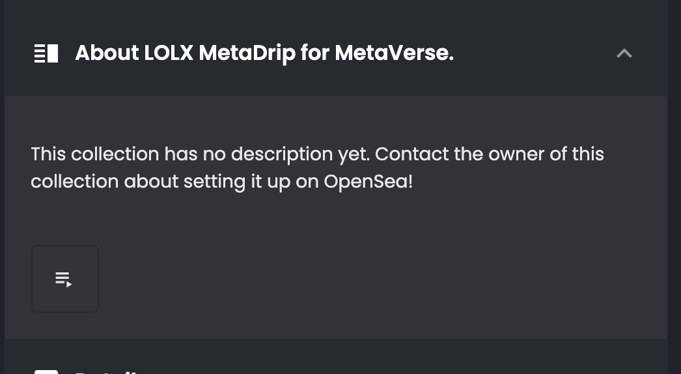The height and width of the screenshot is (374, 681).
Task: Click the playlist icon button
Action: tap(65, 279)
